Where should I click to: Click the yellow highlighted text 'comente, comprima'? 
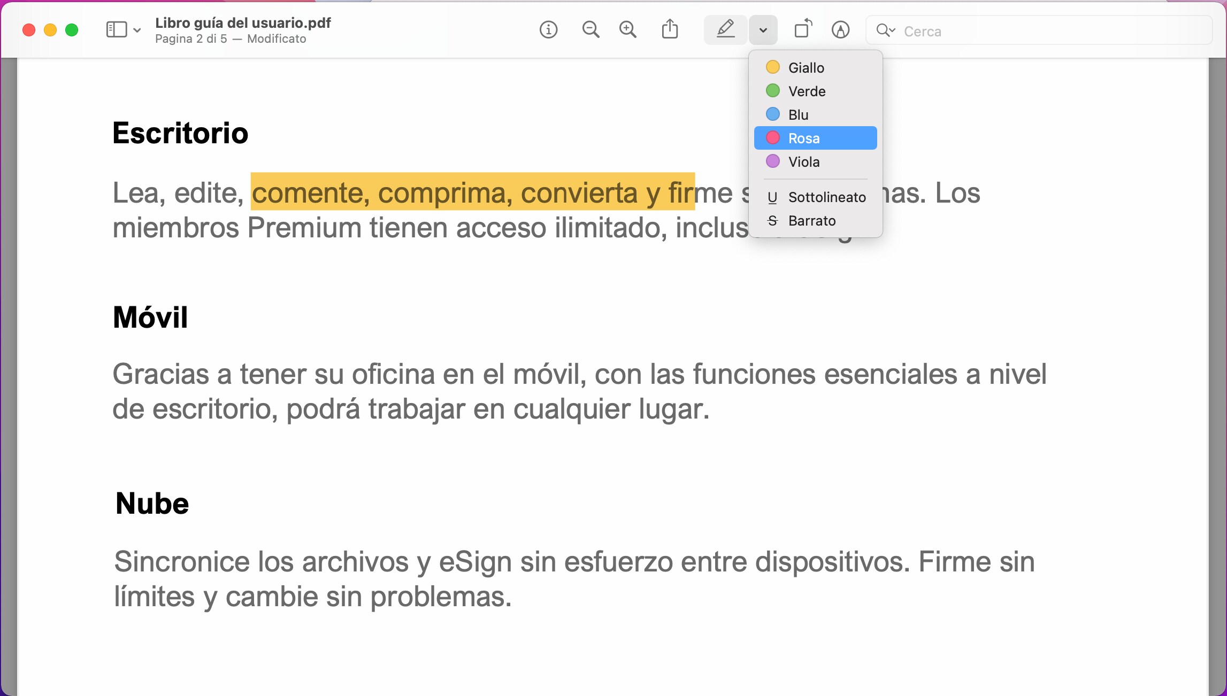378,193
